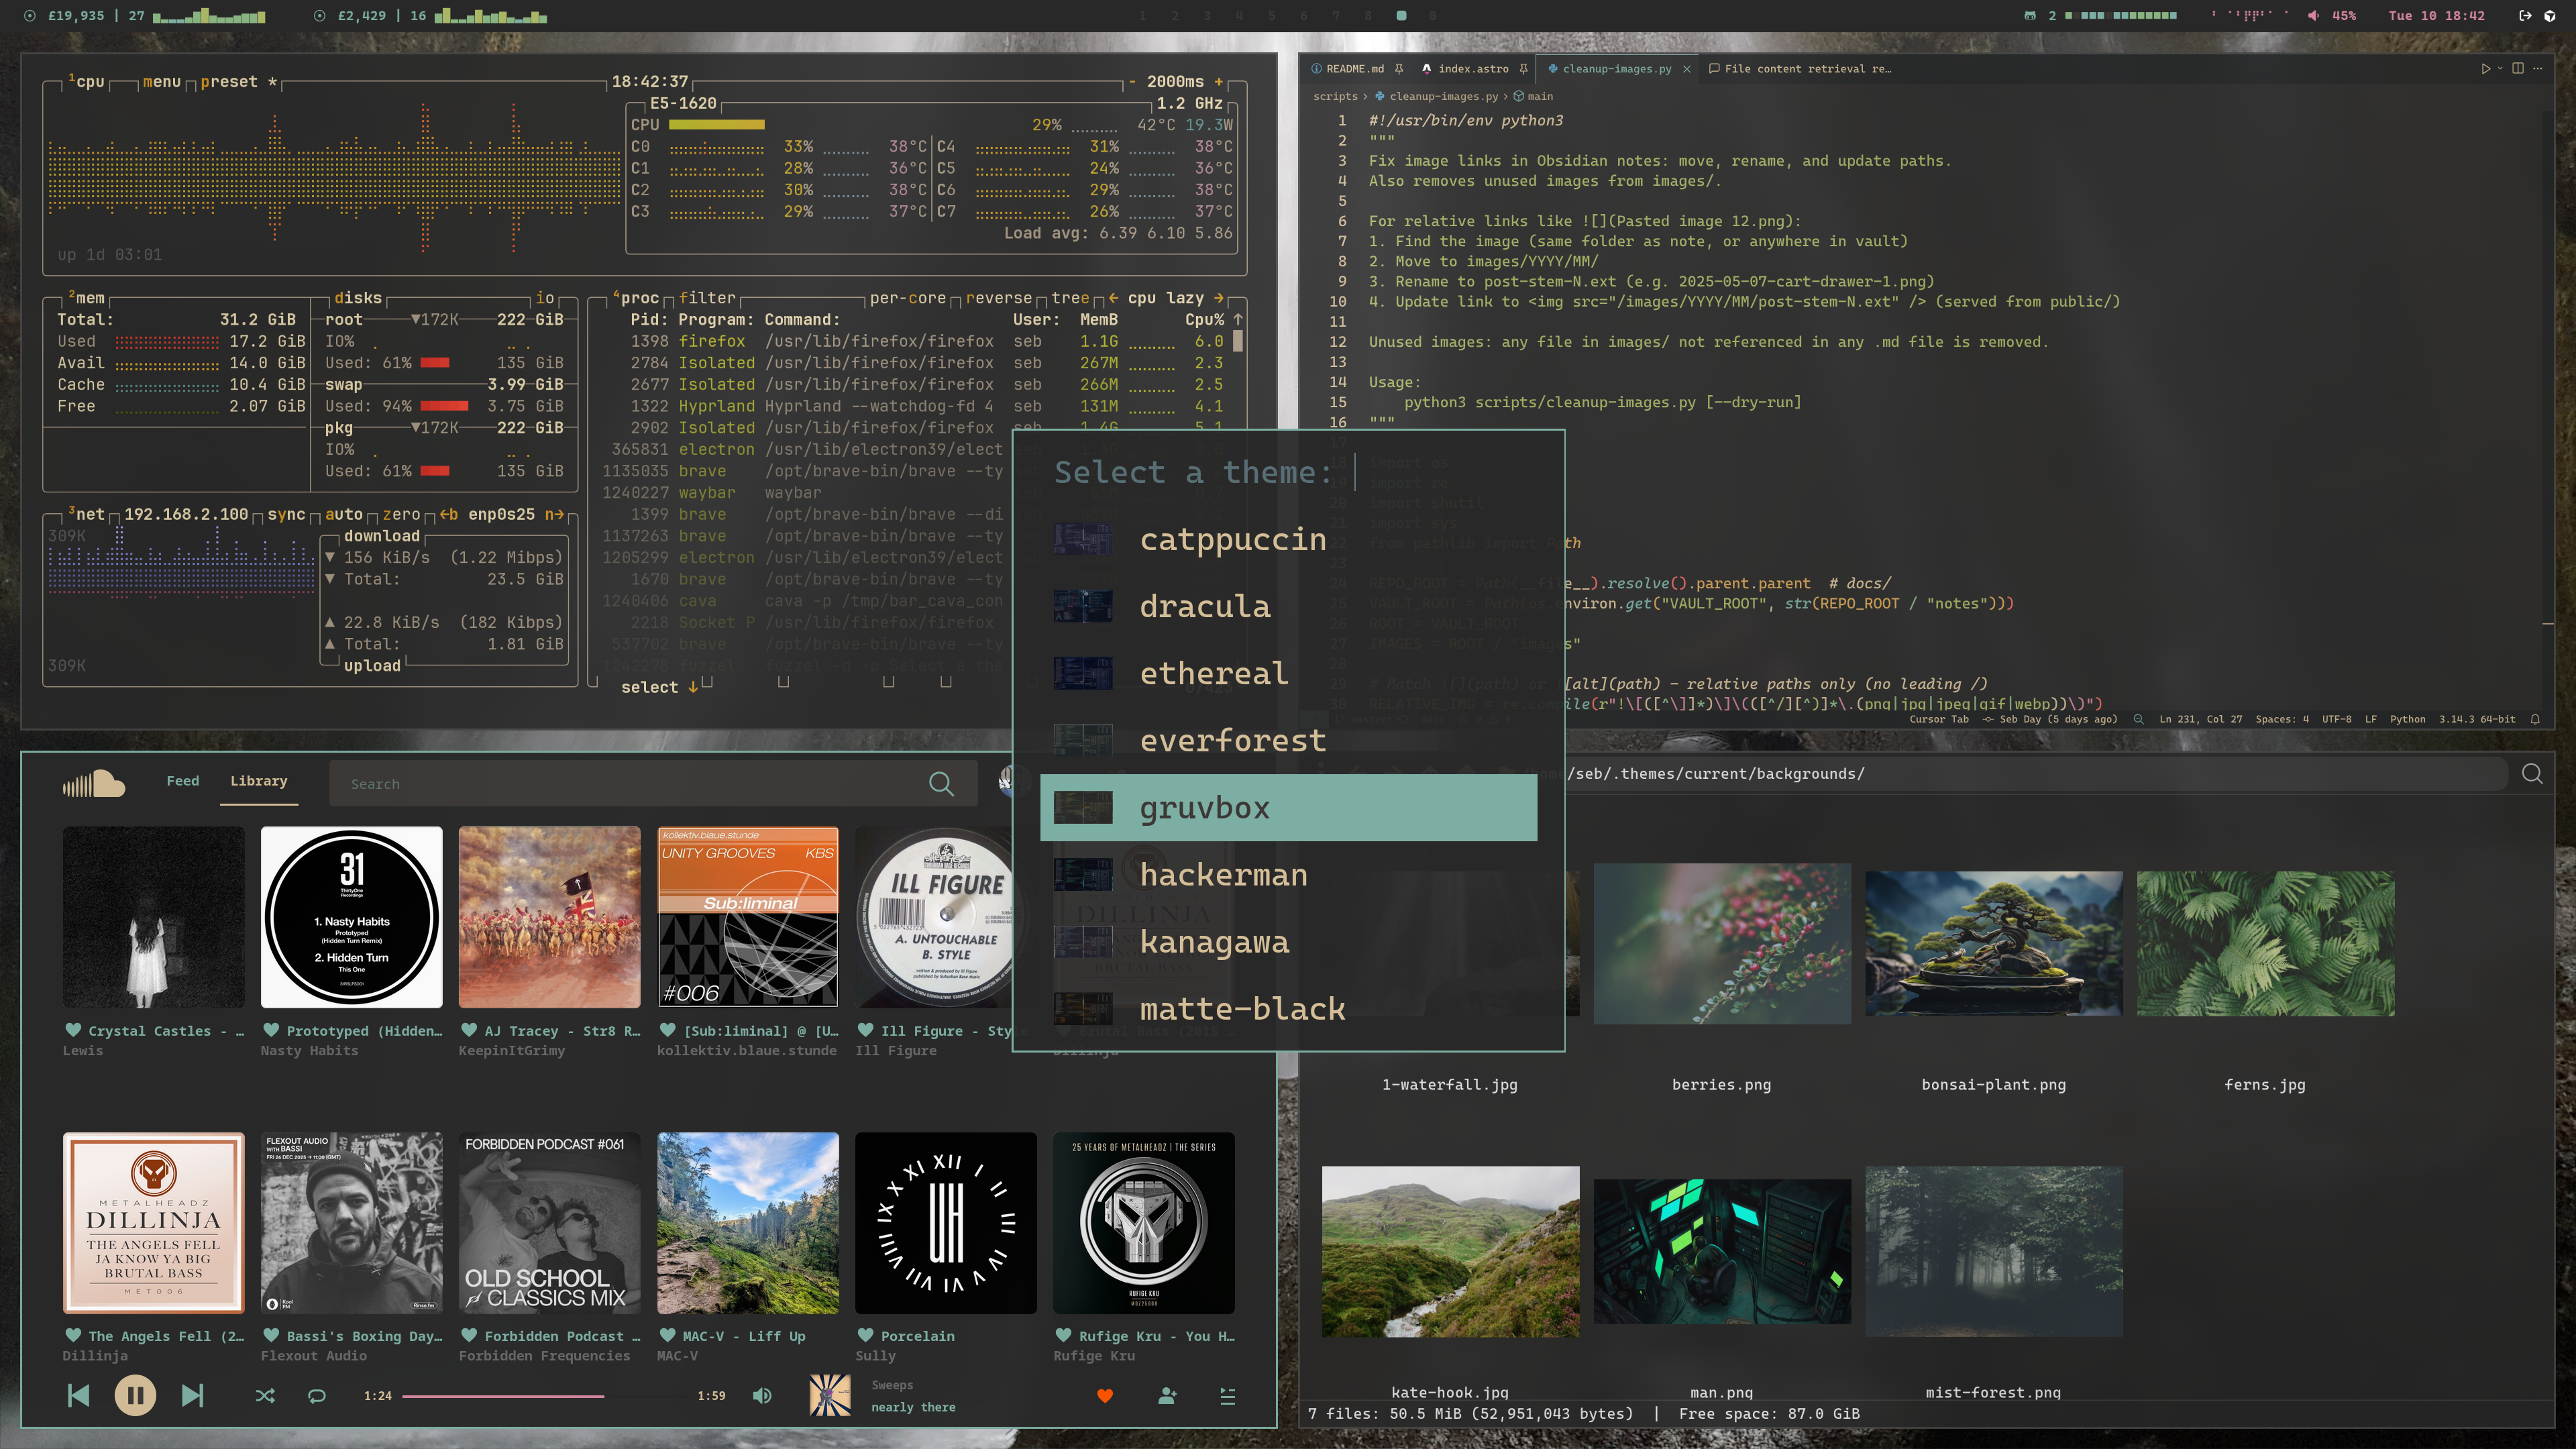Image resolution: width=2576 pixels, height=1449 pixels.
Task: Open run options dropdown arrow
Action: (x=2500, y=68)
